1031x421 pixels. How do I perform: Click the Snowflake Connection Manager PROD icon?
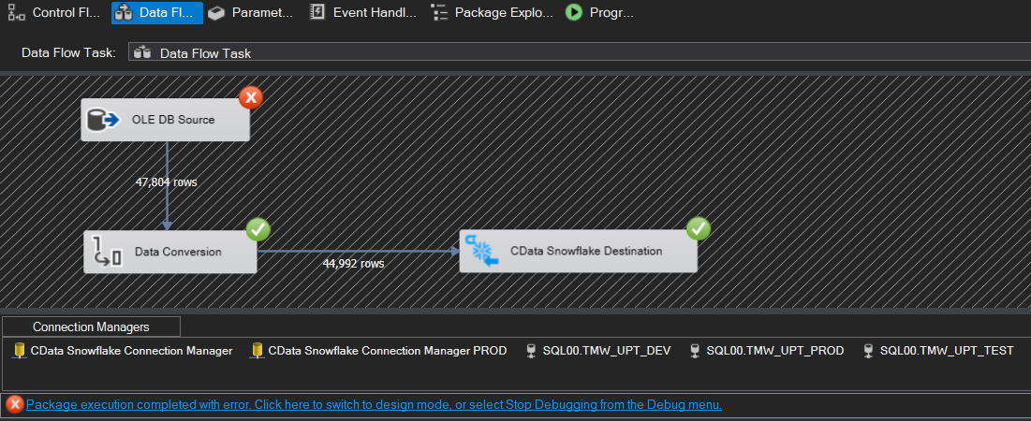pos(258,351)
